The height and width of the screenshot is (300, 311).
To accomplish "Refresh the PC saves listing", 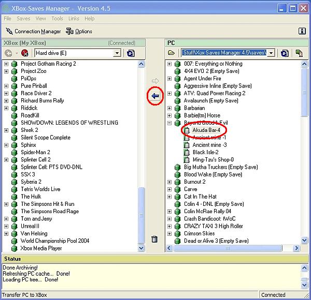I will 285,53.
